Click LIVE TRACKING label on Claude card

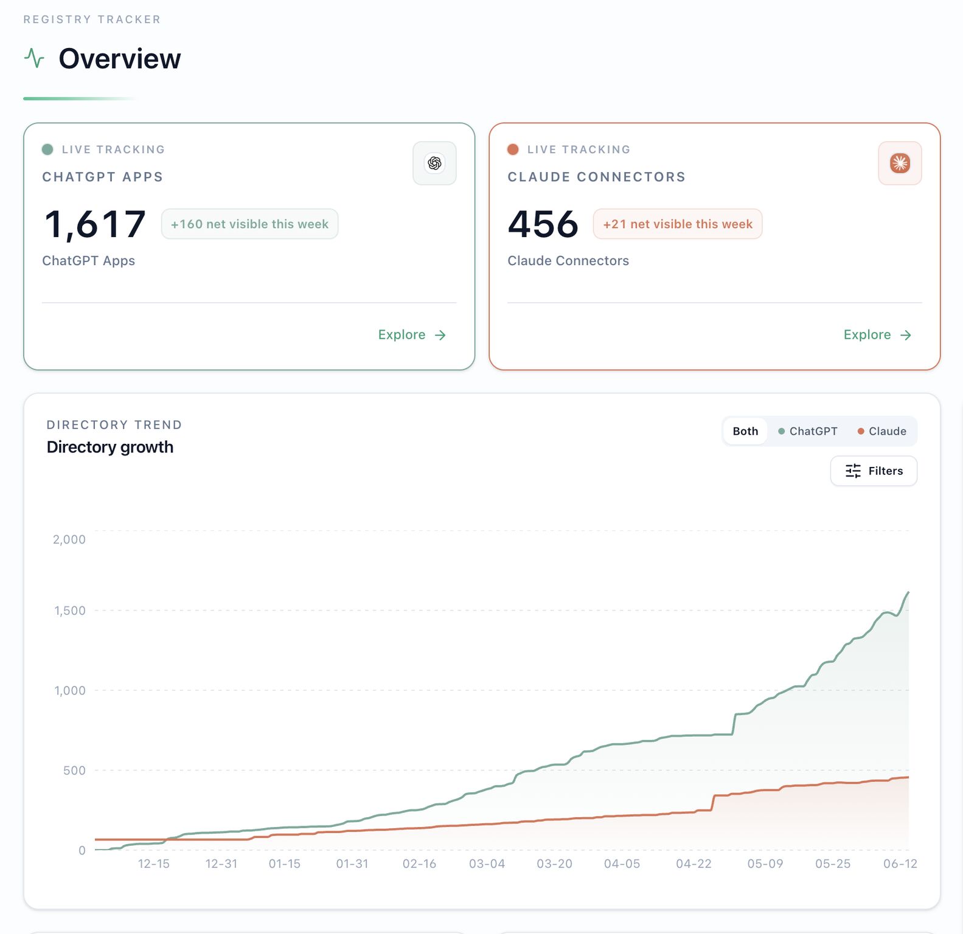(x=579, y=150)
